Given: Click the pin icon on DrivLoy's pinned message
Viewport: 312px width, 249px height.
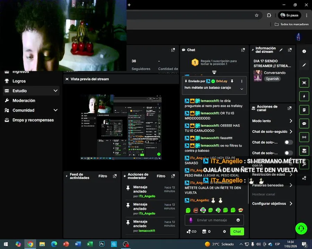Looking at the screenshot, I should click(x=232, y=81).
